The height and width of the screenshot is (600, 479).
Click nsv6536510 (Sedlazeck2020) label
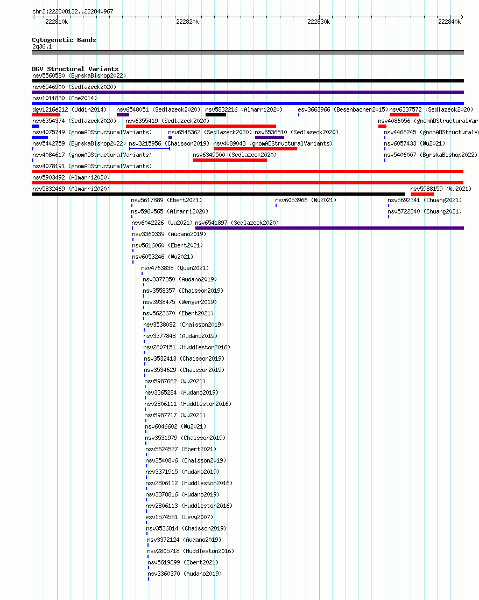(x=297, y=132)
